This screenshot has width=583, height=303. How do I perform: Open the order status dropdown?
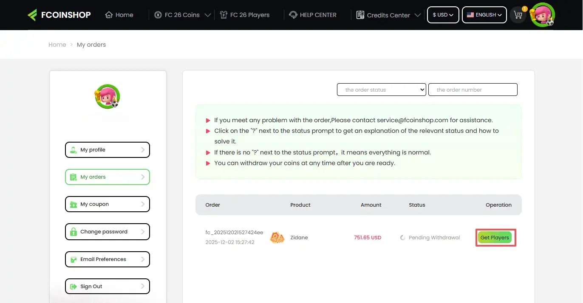click(381, 90)
